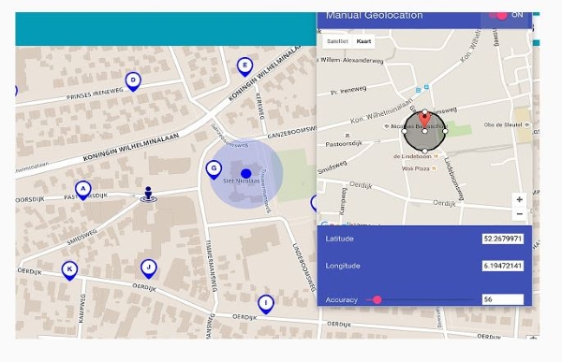
Task: Select map marker K on Oerdijk
Action: 69,270
